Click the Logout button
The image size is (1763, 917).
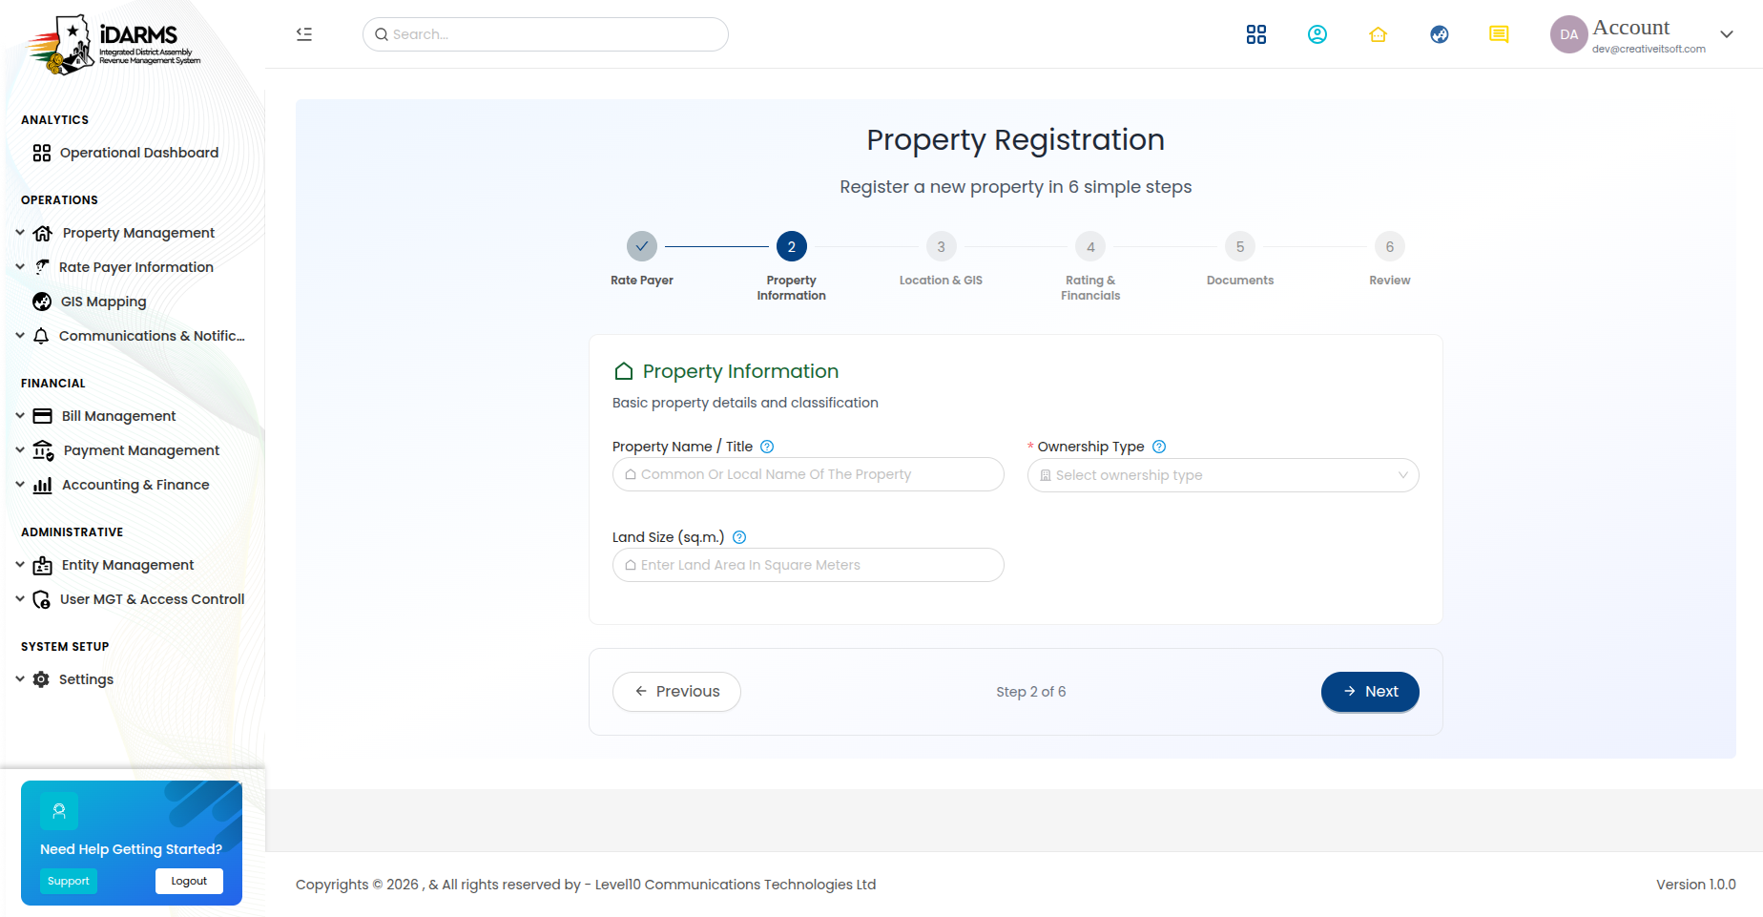pyautogui.click(x=189, y=882)
